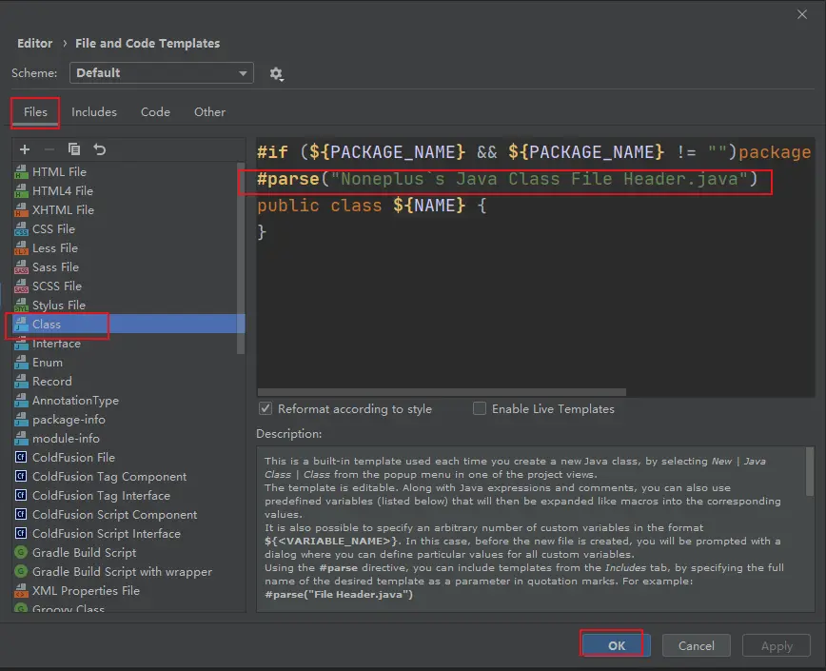This screenshot has height=671, width=826.
Task: Click the Enum template icon
Action: [21, 363]
